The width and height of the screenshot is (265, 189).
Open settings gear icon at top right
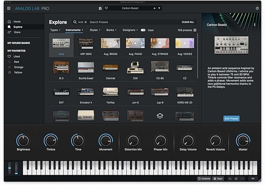click(x=257, y=8)
